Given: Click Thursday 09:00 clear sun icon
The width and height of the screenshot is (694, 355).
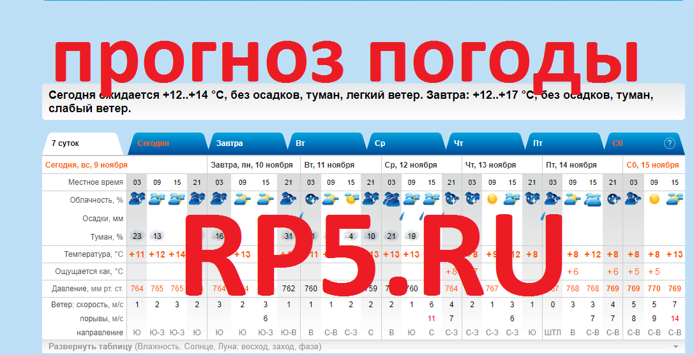Looking at the screenshot, I should [492, 199].
